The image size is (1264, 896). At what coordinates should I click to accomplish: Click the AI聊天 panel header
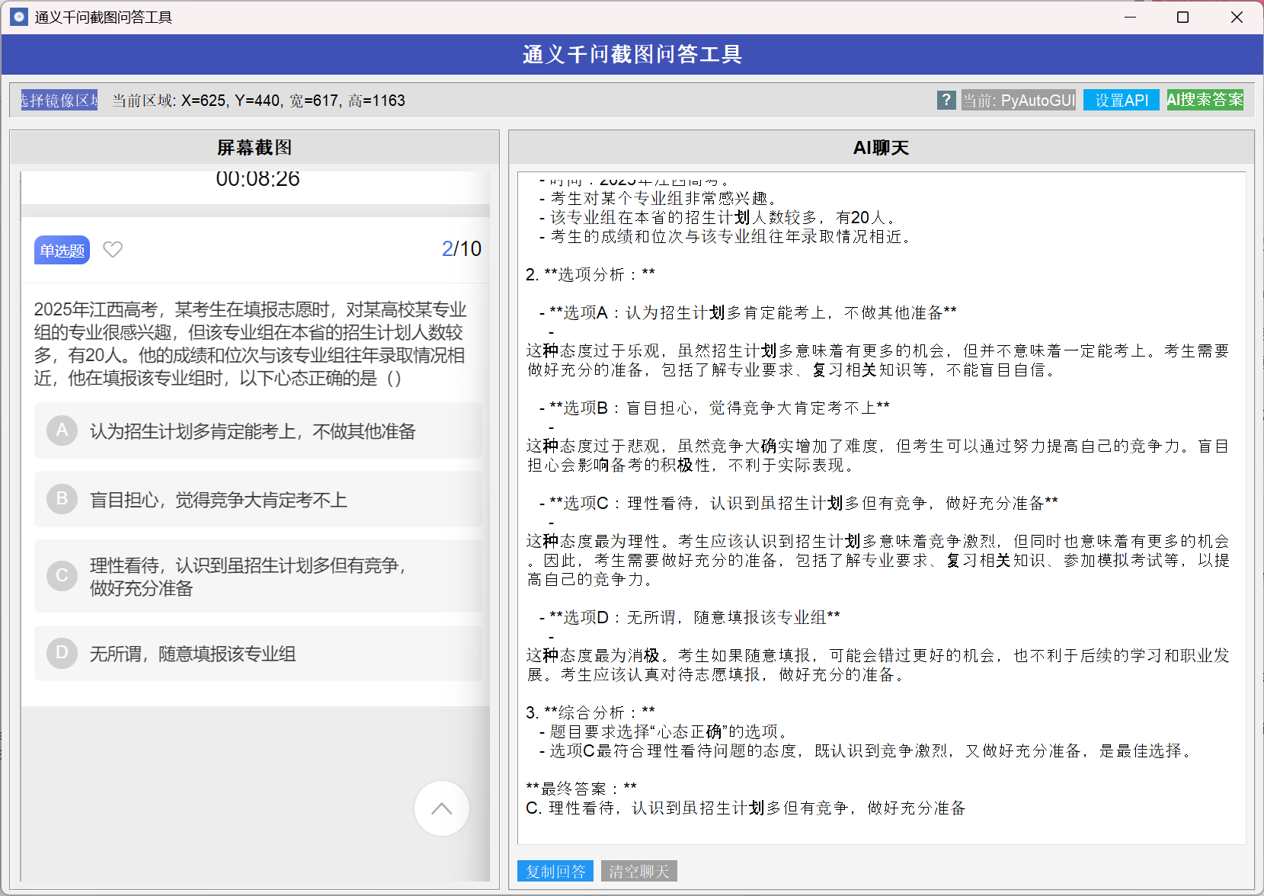tap(881, 147)
